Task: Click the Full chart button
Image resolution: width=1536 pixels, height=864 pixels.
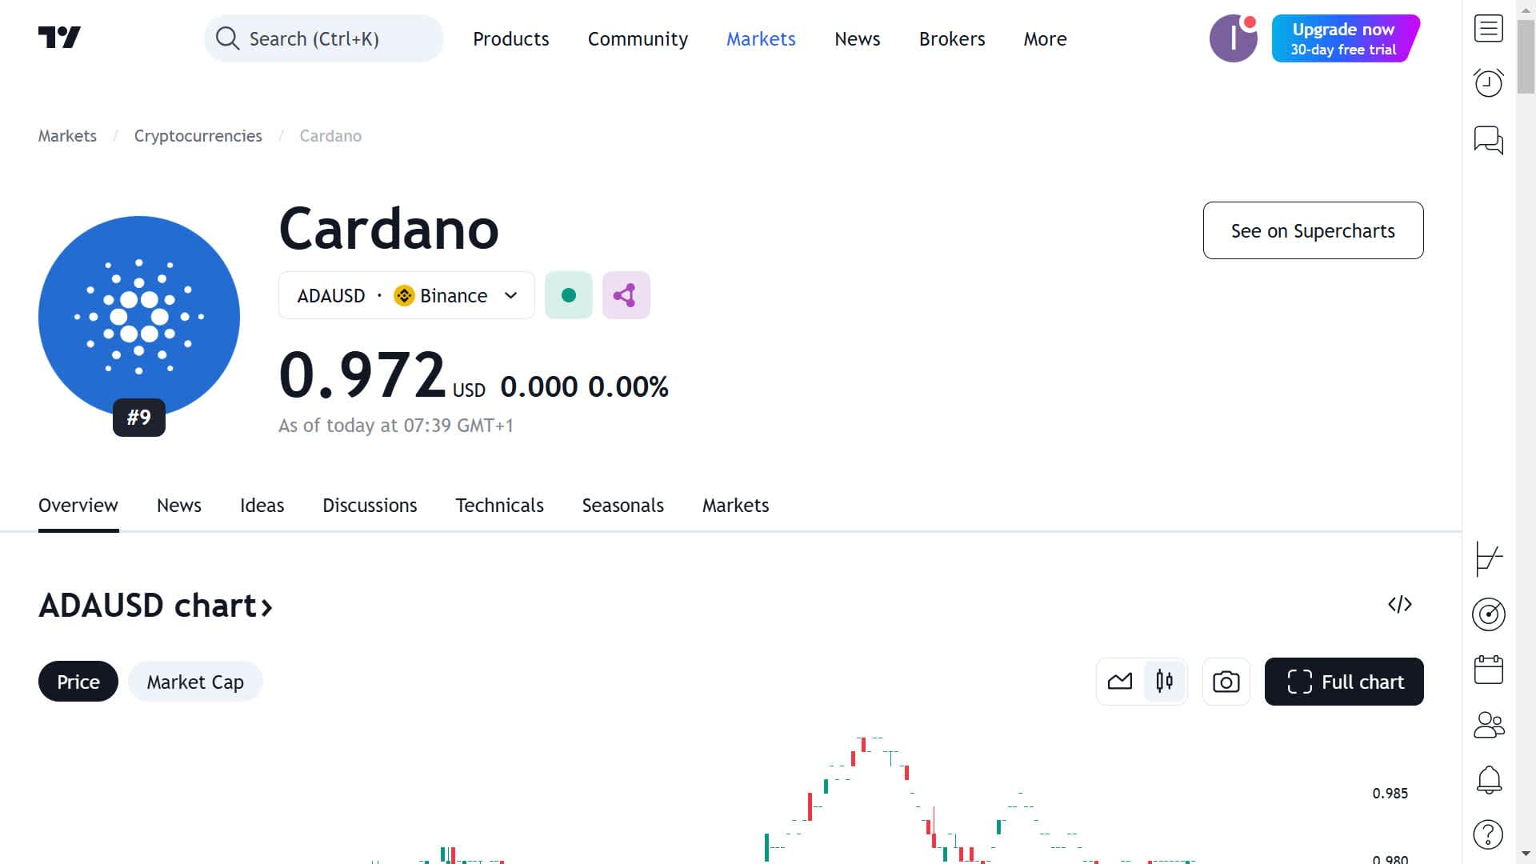Action: click(1344, 682)
